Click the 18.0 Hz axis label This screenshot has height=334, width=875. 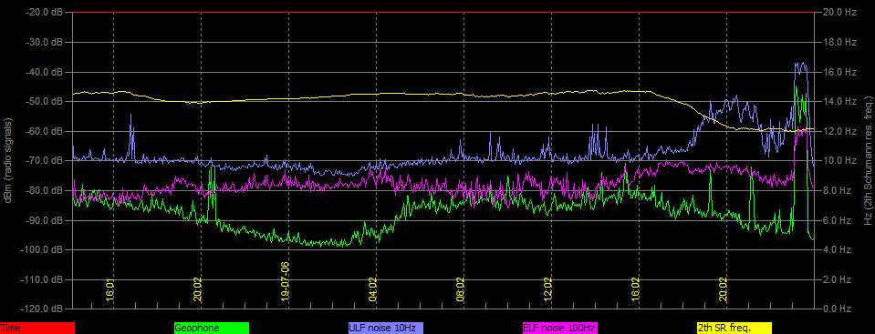[x=839, y=42]
